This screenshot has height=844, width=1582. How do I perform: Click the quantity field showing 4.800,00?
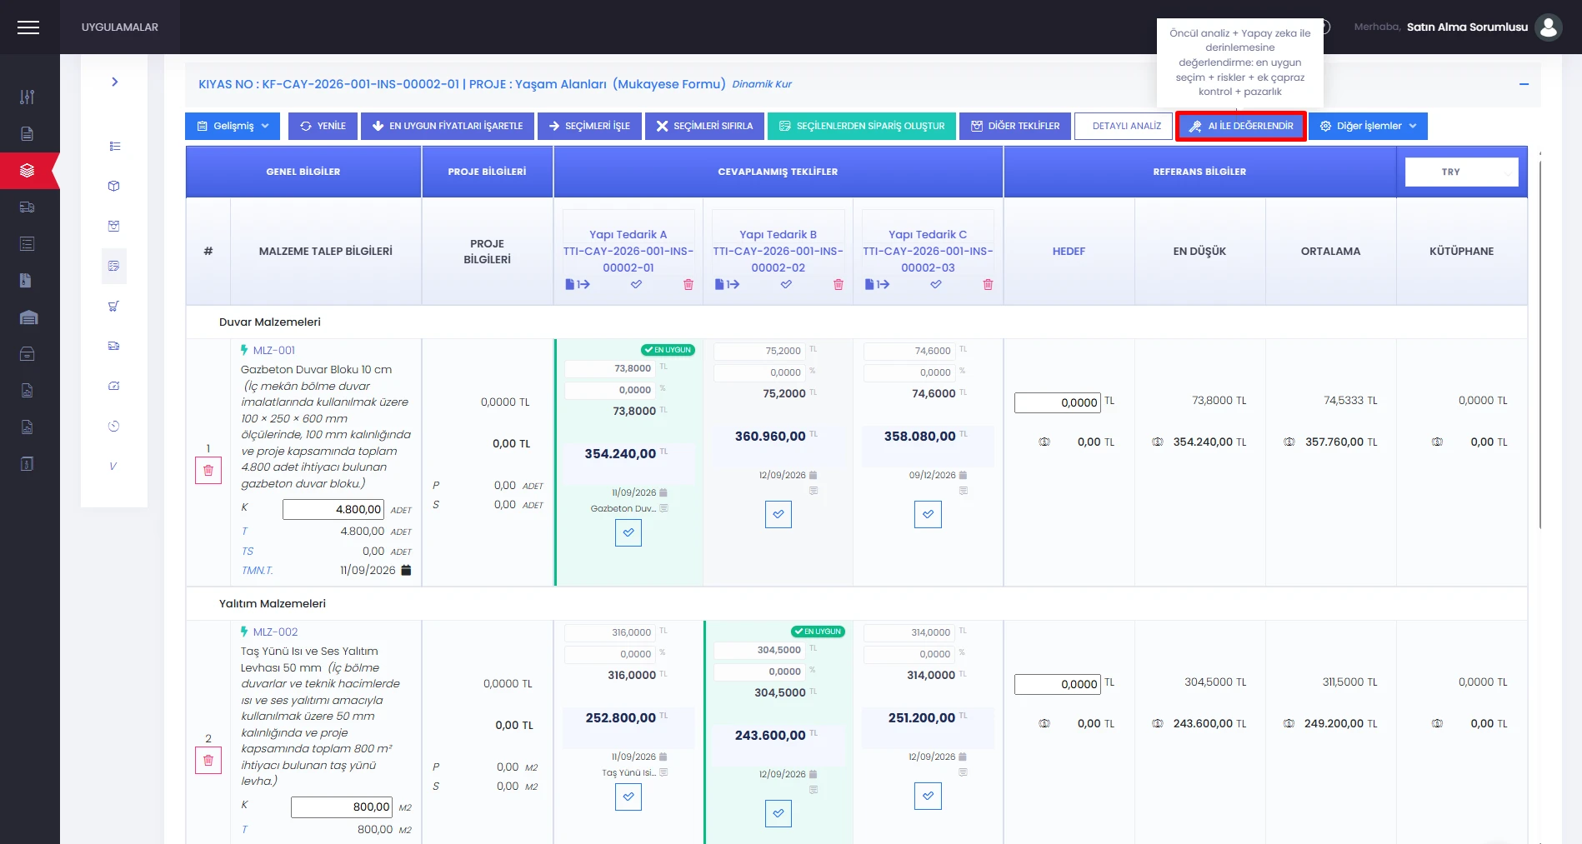click(333, 509)
